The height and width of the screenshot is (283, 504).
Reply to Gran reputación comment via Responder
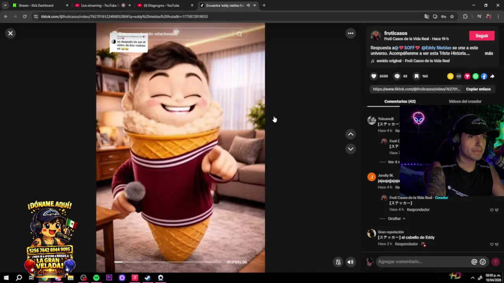406,244
